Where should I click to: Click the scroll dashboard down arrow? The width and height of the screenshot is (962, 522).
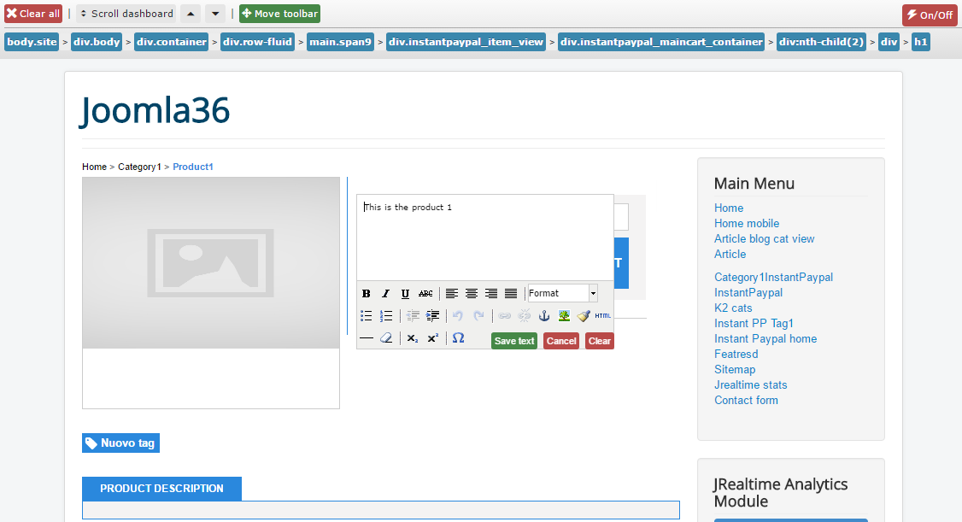[215, 14]
